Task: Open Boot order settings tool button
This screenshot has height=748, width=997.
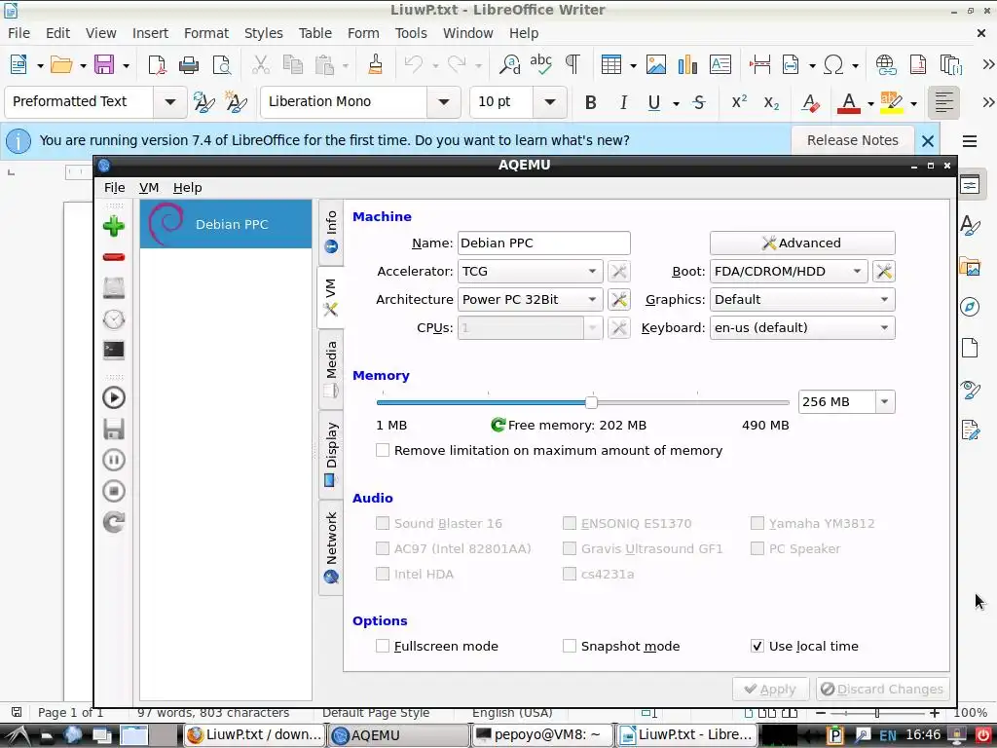Action: [884, 272]
